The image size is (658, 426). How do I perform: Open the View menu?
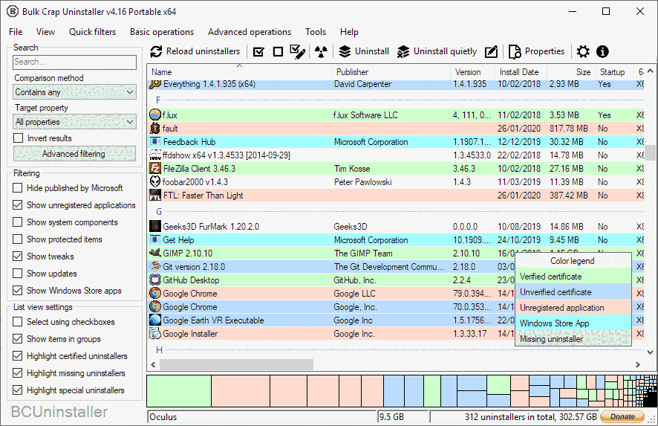click(x=45, y=32)
